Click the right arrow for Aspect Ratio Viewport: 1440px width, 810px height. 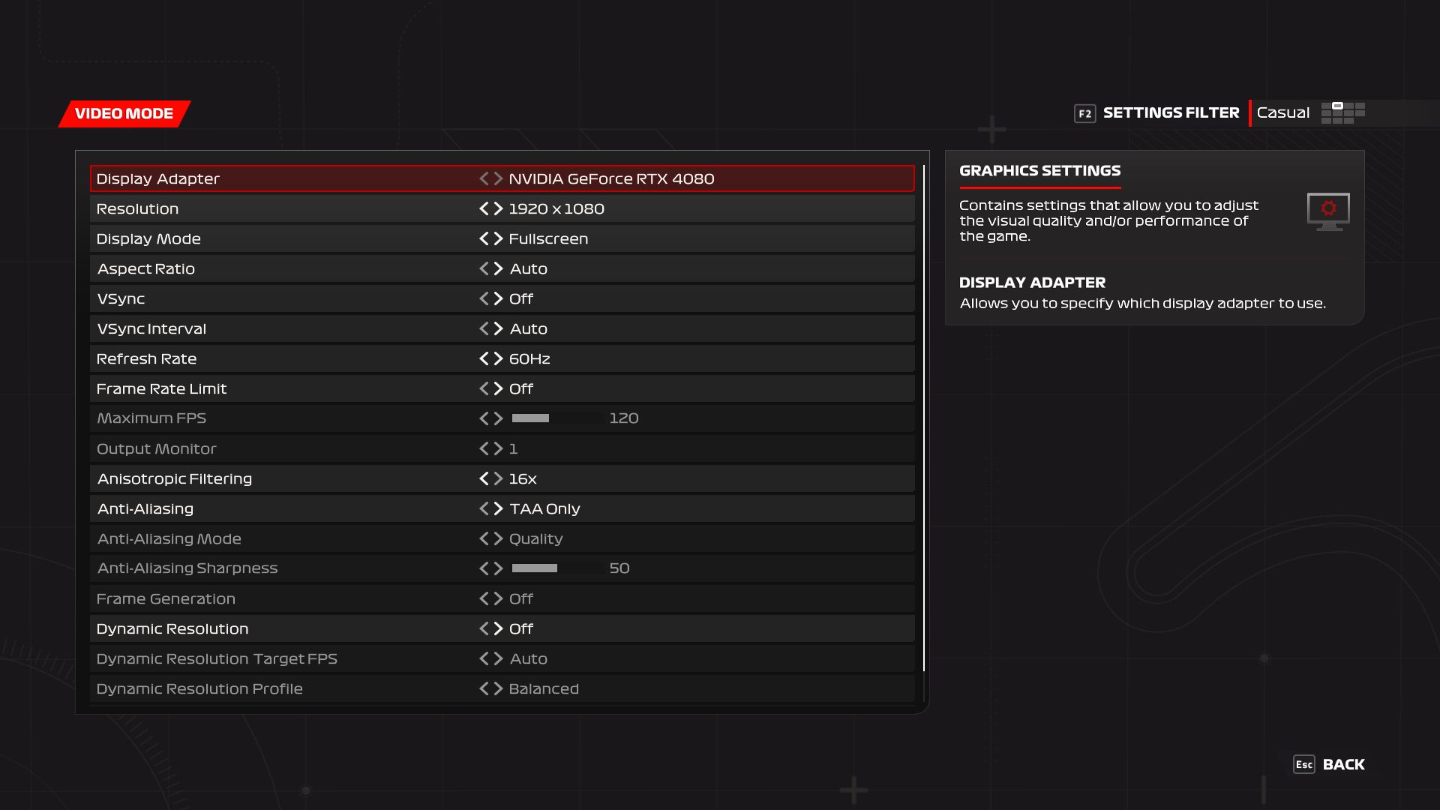[498, 268]
